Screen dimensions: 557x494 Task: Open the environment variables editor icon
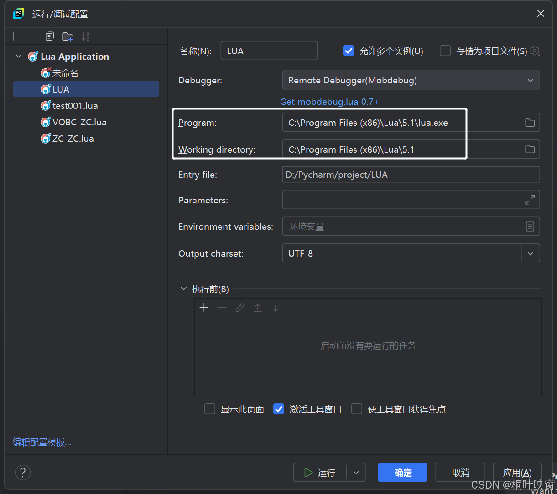click(530, 226)
